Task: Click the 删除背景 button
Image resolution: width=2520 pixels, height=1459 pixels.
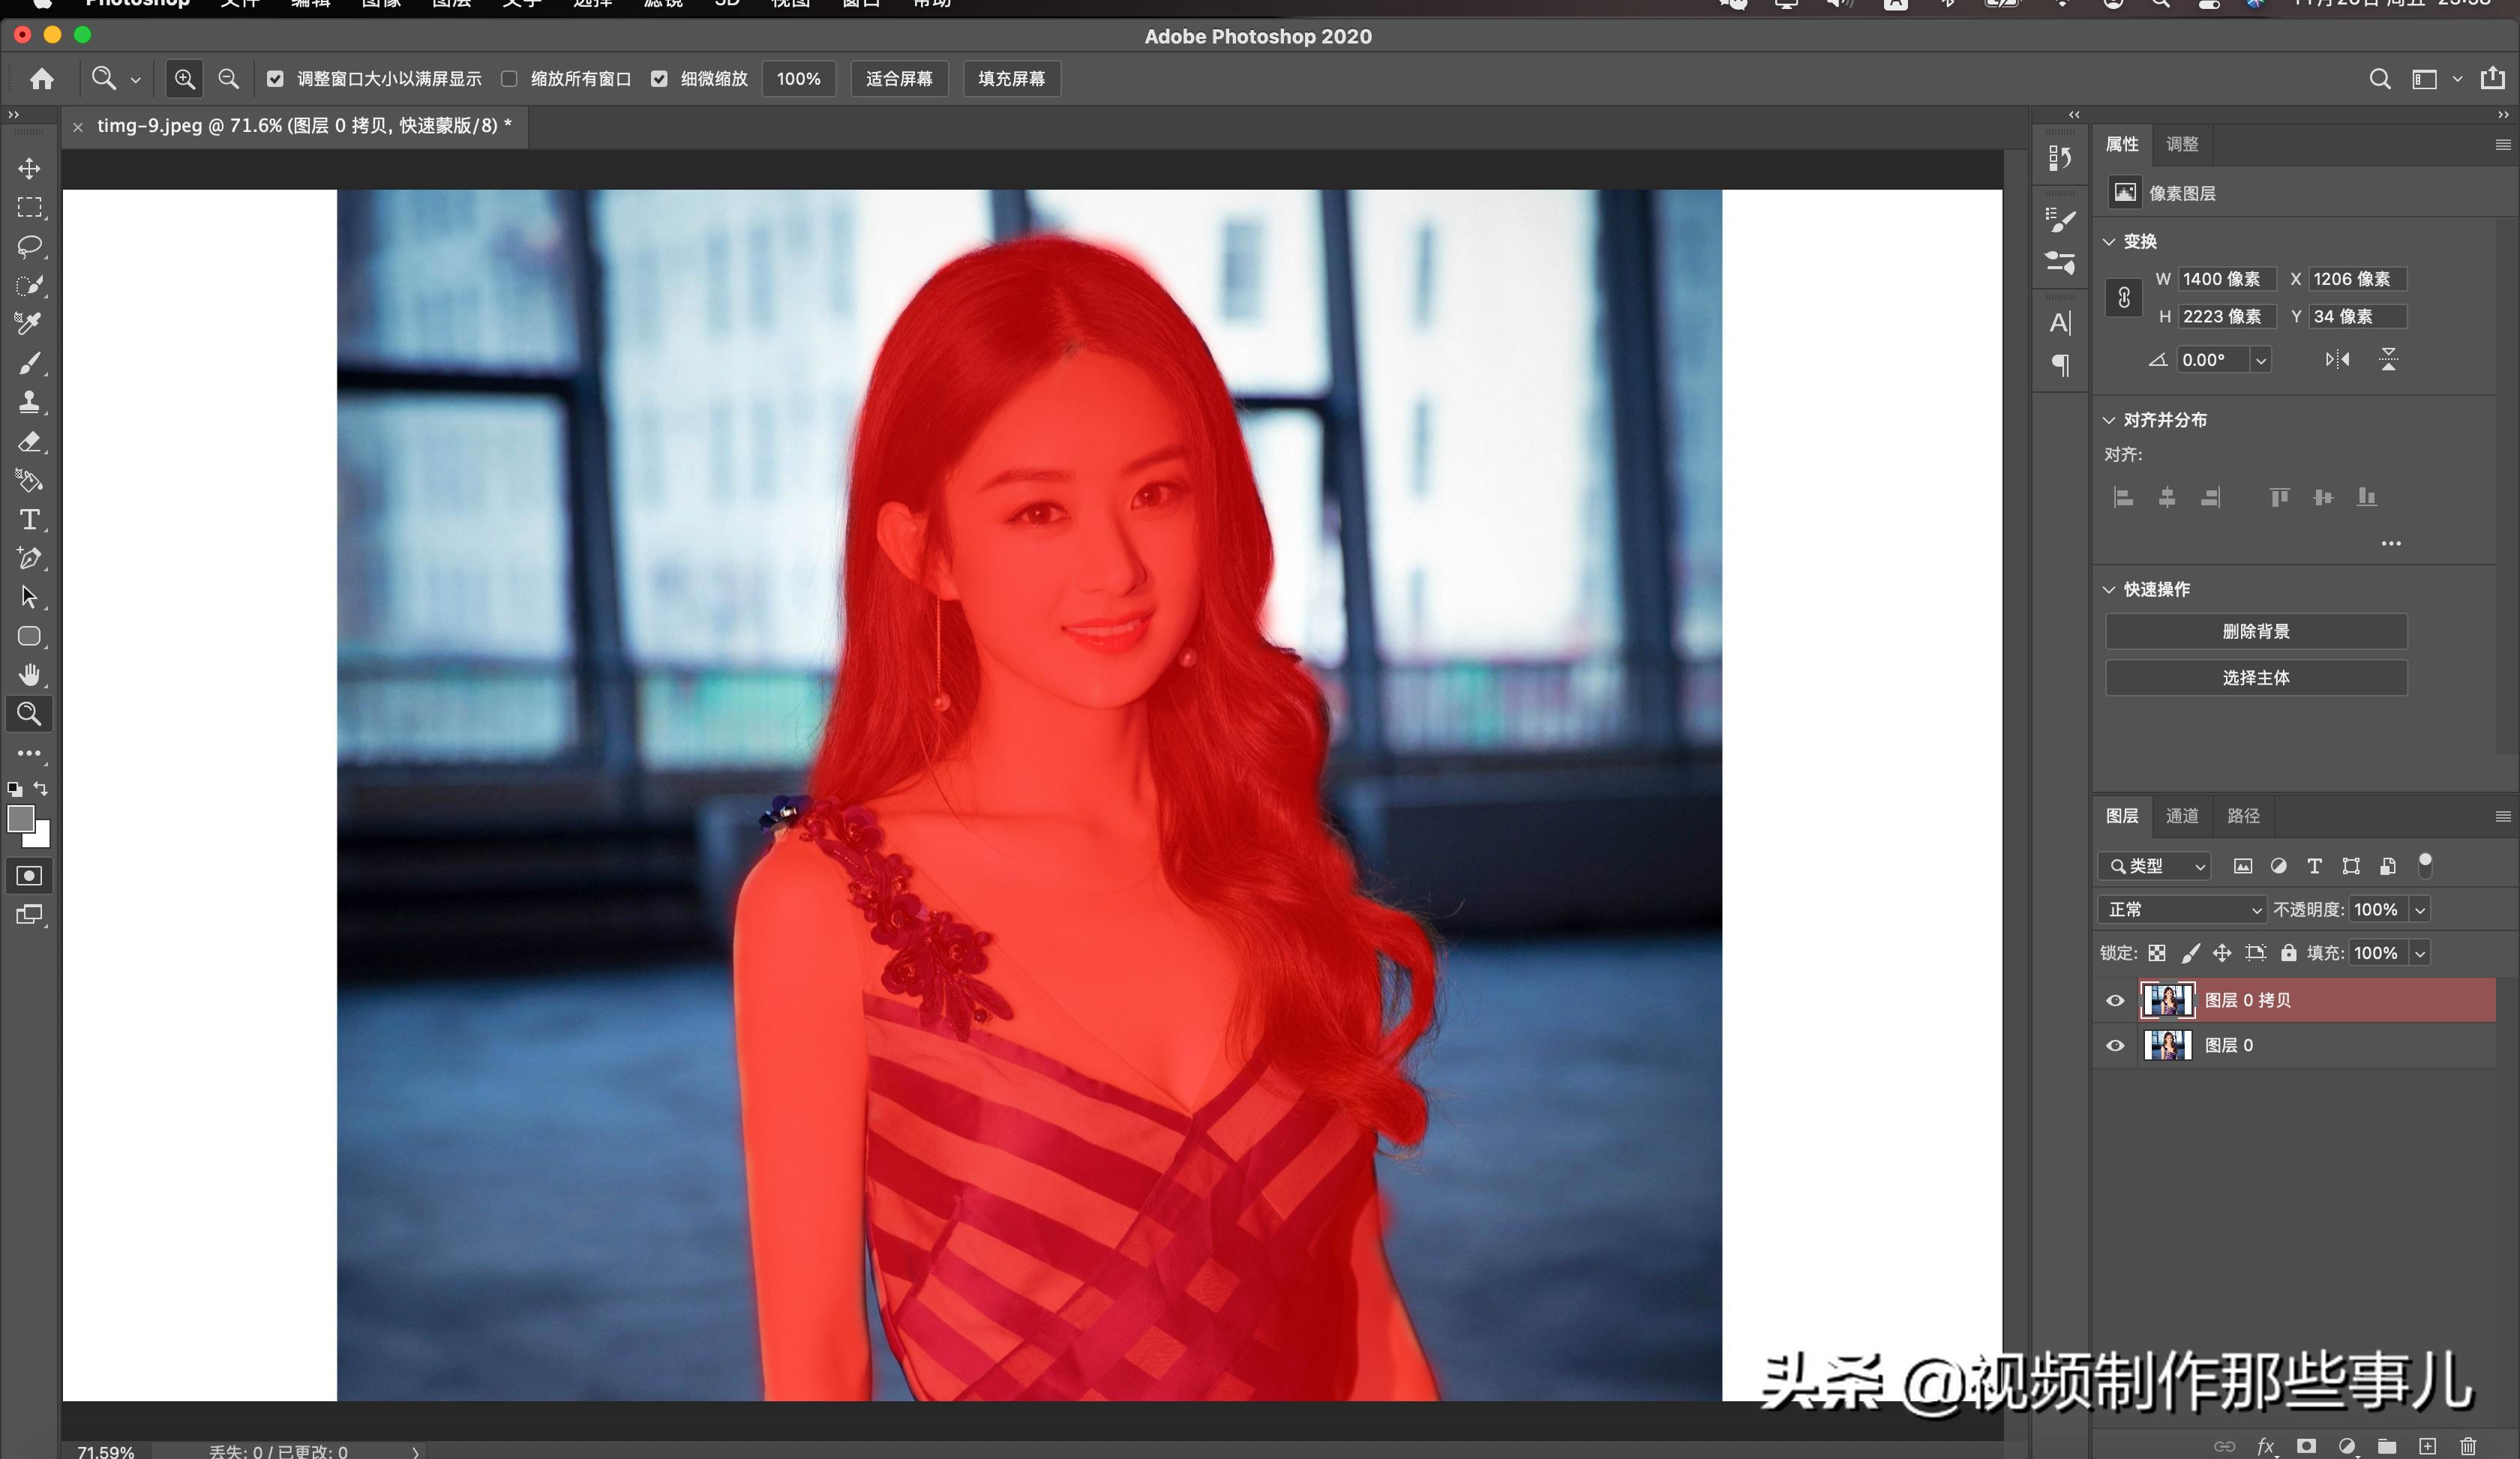Action: pyautogui.click(x=2255, y=631)
